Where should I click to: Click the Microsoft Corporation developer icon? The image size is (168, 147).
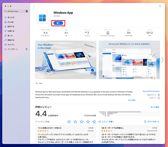click(x=108, y=33)
